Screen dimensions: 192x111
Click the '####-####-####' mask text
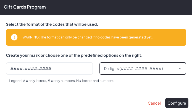[31, 69]
